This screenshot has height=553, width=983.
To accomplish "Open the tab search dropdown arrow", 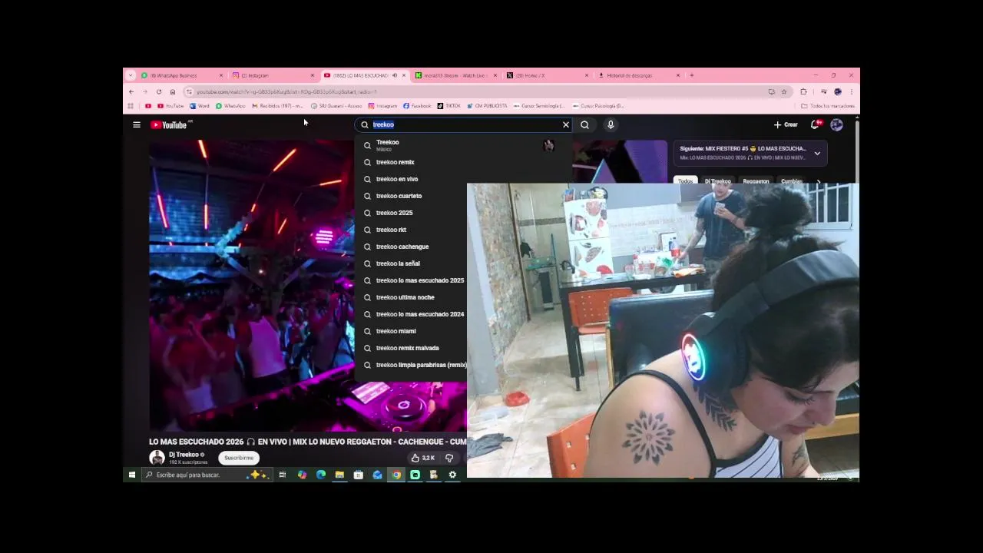I will pos(131,75).
